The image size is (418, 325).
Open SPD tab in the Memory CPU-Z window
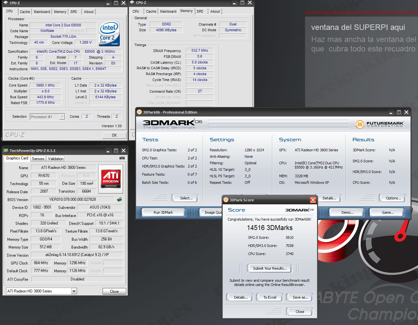click(200, 11)
